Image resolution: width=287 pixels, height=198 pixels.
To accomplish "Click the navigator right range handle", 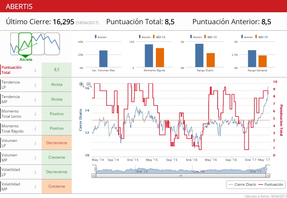I will (x=266, y=169).
